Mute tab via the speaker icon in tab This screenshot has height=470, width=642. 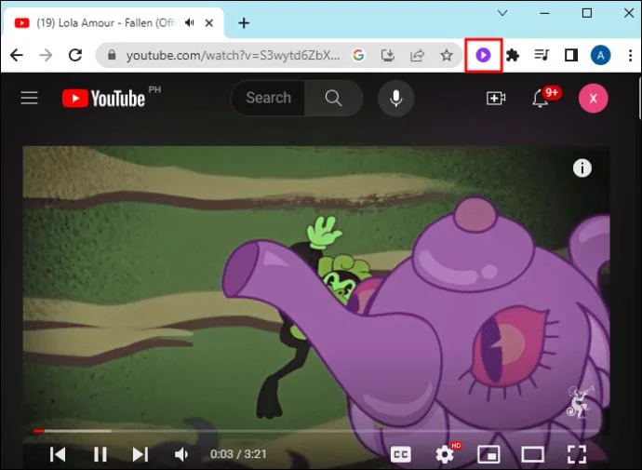tap(189, 23)
